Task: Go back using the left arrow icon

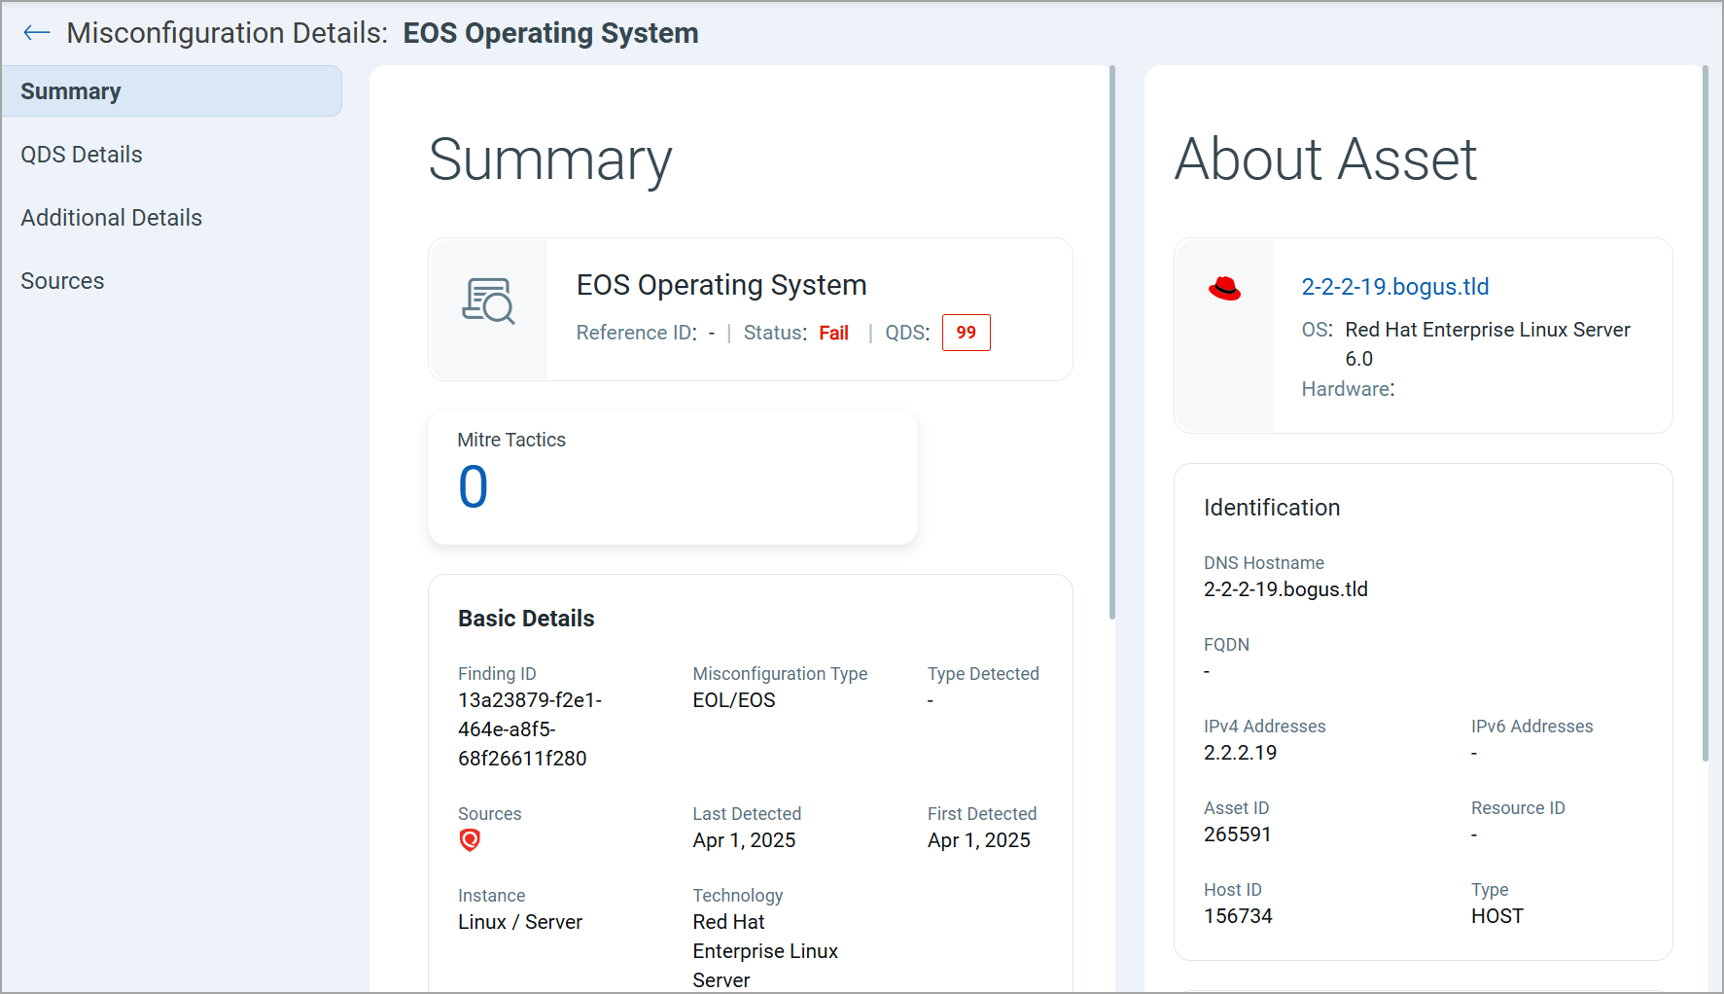Action: [x=37, y=33]
